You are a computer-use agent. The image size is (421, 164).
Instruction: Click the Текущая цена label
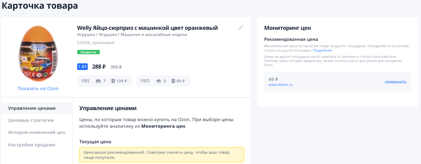pyautogui.click(x=95, y=142)
